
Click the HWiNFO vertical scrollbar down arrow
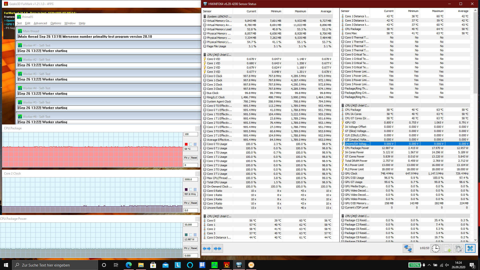point(475,240)
